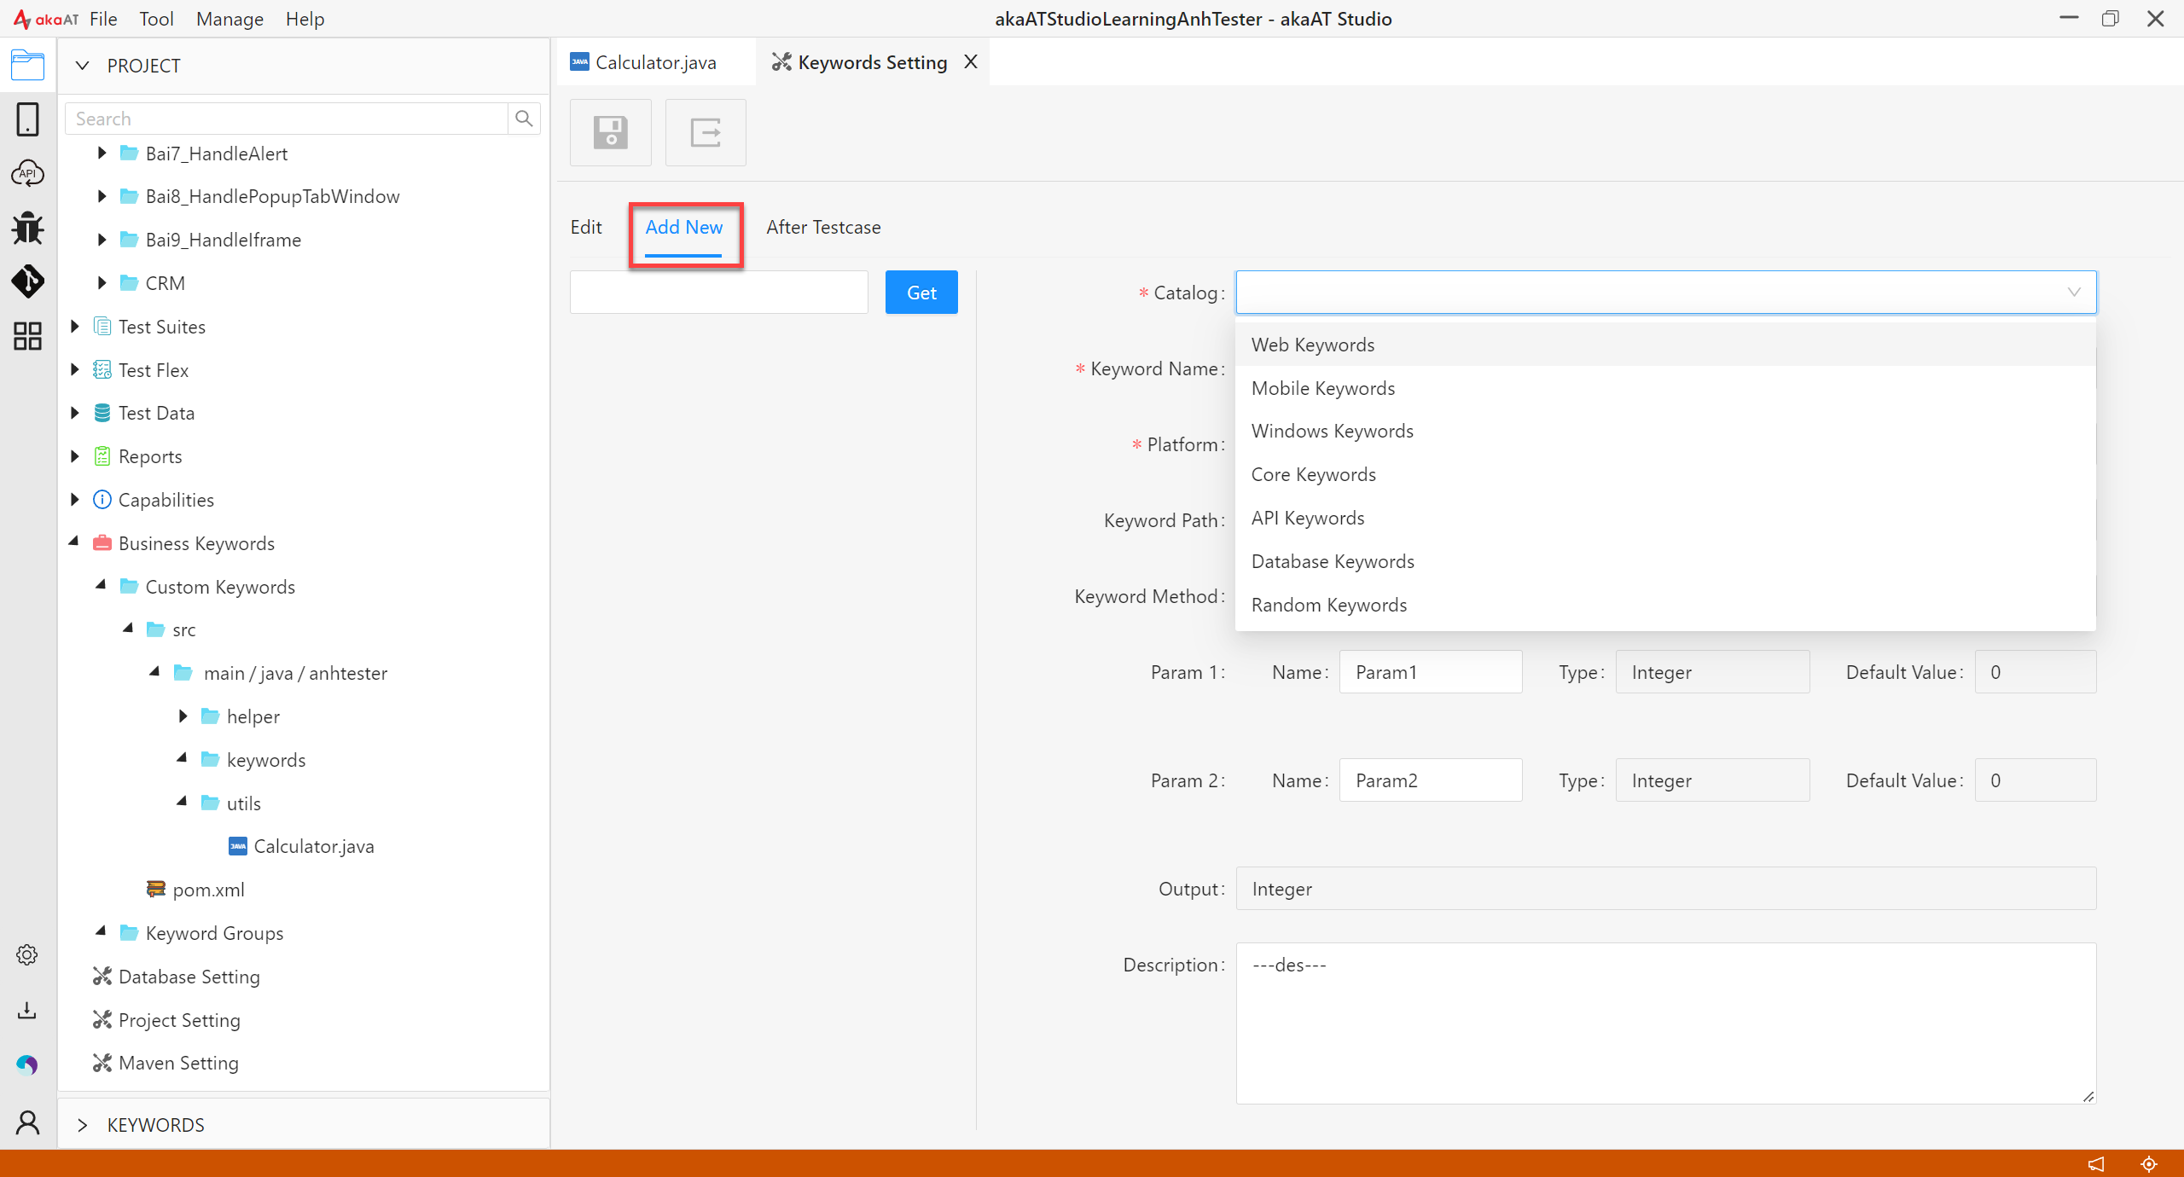Click the search magnifier icon
The height and width of the screenshot is (1177, 2184).
click(524, 119)
